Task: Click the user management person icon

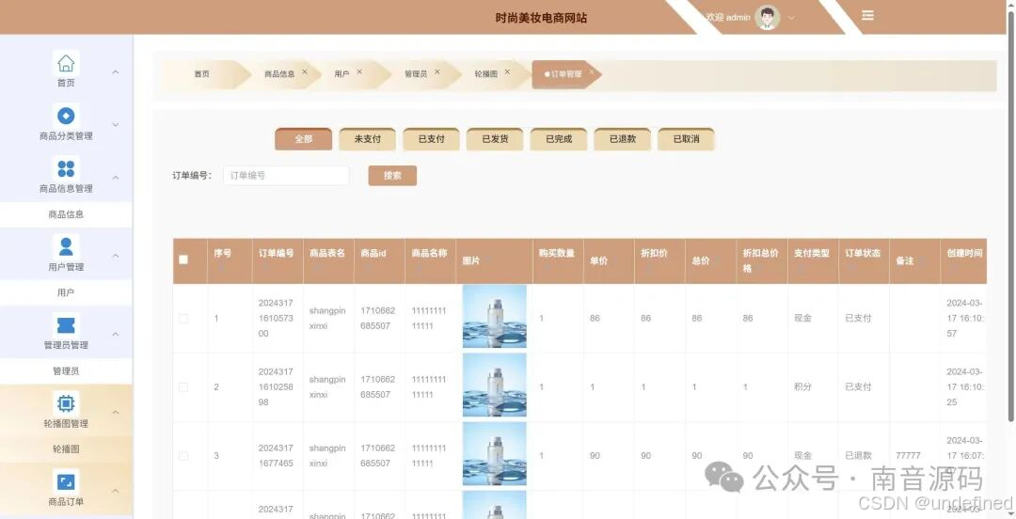Action: point(66,247)
